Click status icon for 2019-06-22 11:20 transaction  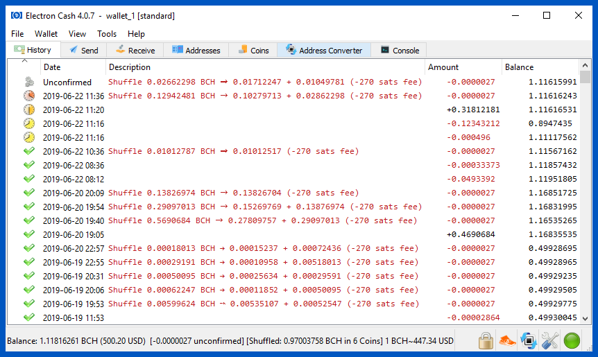[29, 110]
